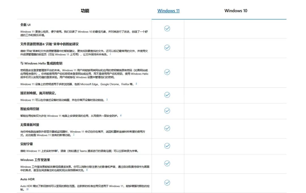306x193 pixels.
Task: Click the 与 Windows Hello 集成的密钥 title
Action: pyautogui.click(x=41, y=63)
